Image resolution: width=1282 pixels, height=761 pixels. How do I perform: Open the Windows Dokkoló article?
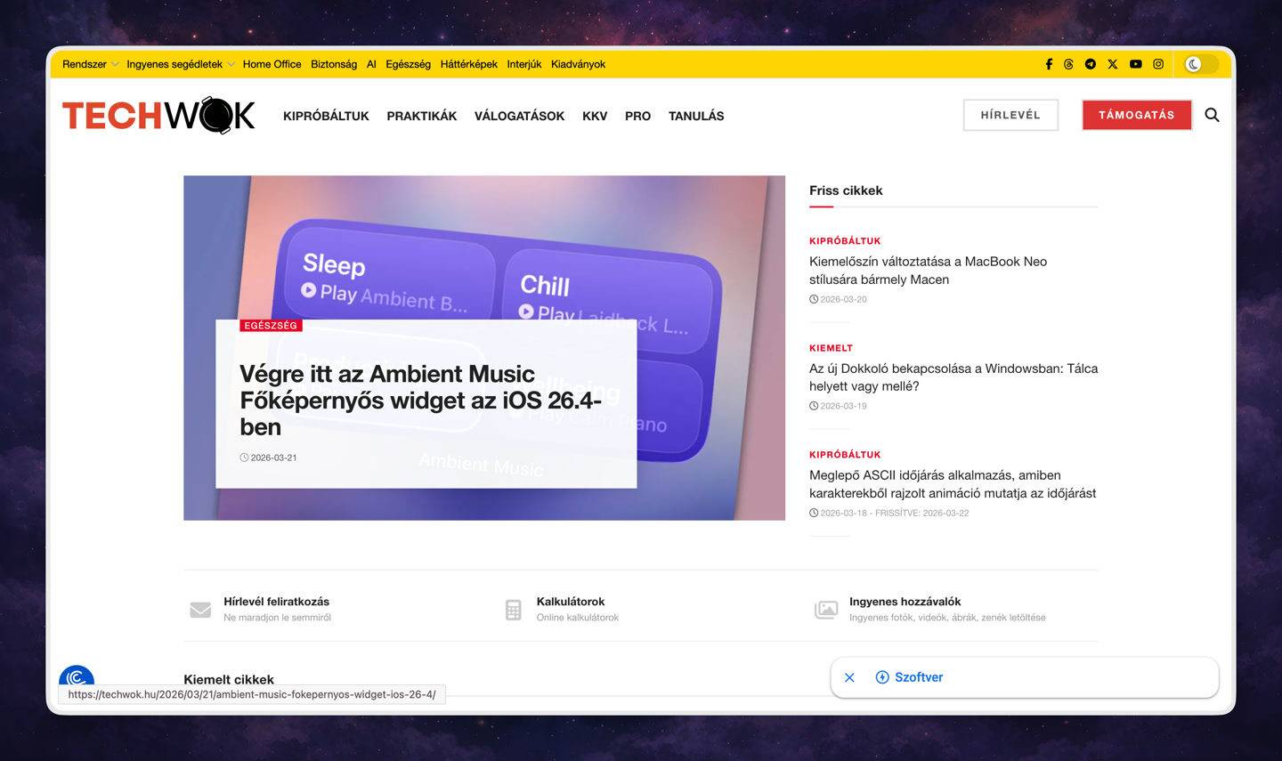(x=953, y=377)
